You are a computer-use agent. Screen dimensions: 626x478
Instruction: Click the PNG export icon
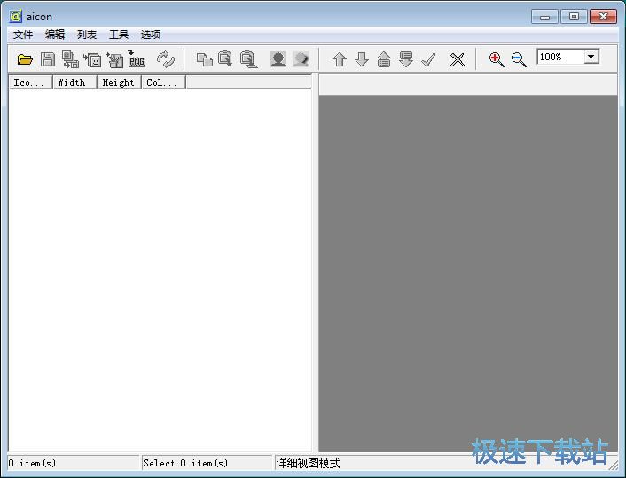coord(137,59)
